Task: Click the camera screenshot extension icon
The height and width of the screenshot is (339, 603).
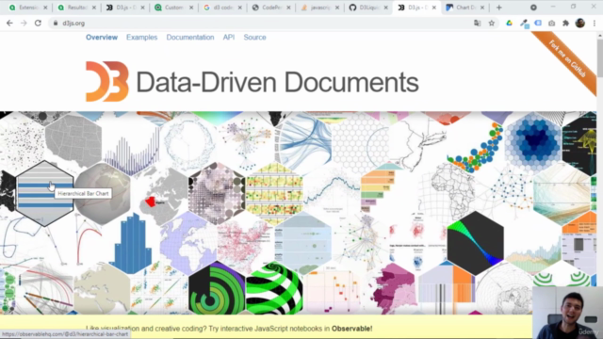Action: tap(551, 23)
